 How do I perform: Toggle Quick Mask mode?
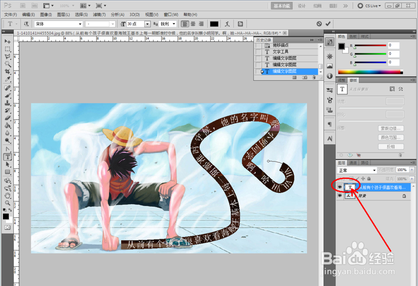click(7, 227)
